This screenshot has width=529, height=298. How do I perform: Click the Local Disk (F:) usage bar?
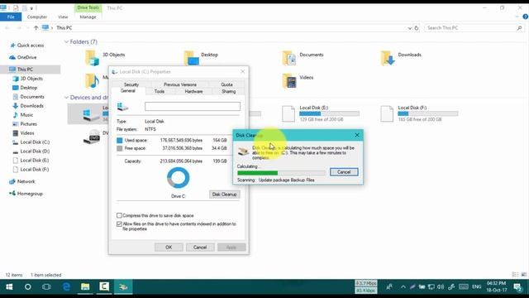pyautogui.click(x=428, y=113)
